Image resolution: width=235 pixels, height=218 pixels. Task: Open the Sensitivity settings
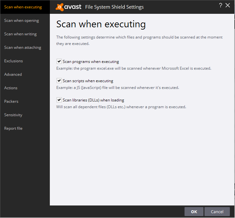coord(13,115)
